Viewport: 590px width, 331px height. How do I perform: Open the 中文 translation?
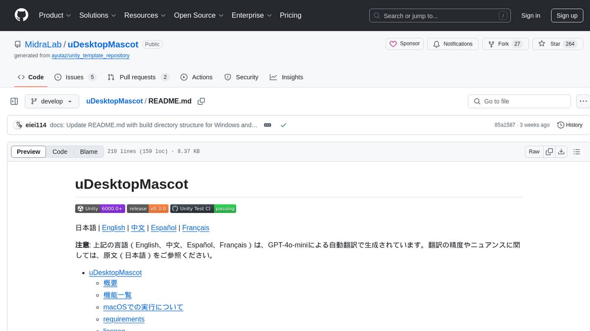click(x=138, y=228)
